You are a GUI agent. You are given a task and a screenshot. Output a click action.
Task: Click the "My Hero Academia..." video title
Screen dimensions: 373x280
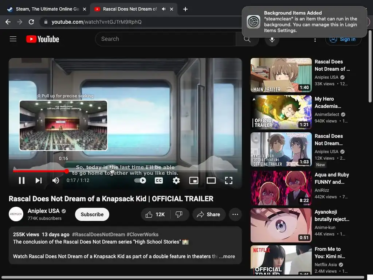tap(328, 102)
